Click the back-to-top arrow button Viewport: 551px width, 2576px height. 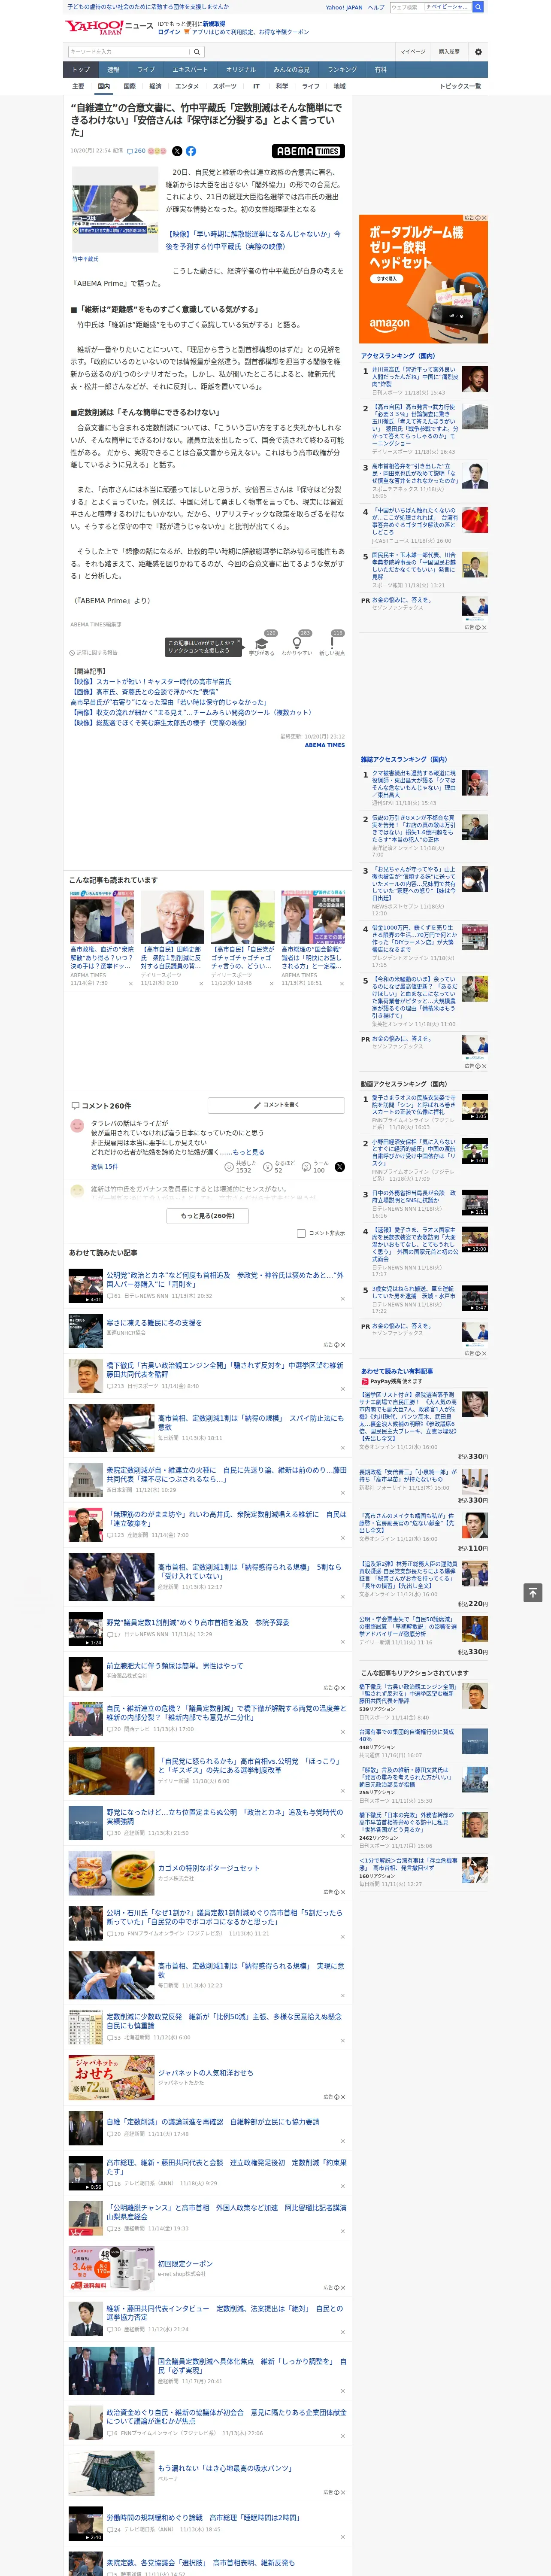click(533, 1593)
